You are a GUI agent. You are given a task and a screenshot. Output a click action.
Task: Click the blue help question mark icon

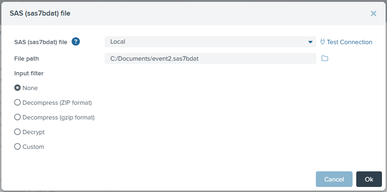coord(76,41)
